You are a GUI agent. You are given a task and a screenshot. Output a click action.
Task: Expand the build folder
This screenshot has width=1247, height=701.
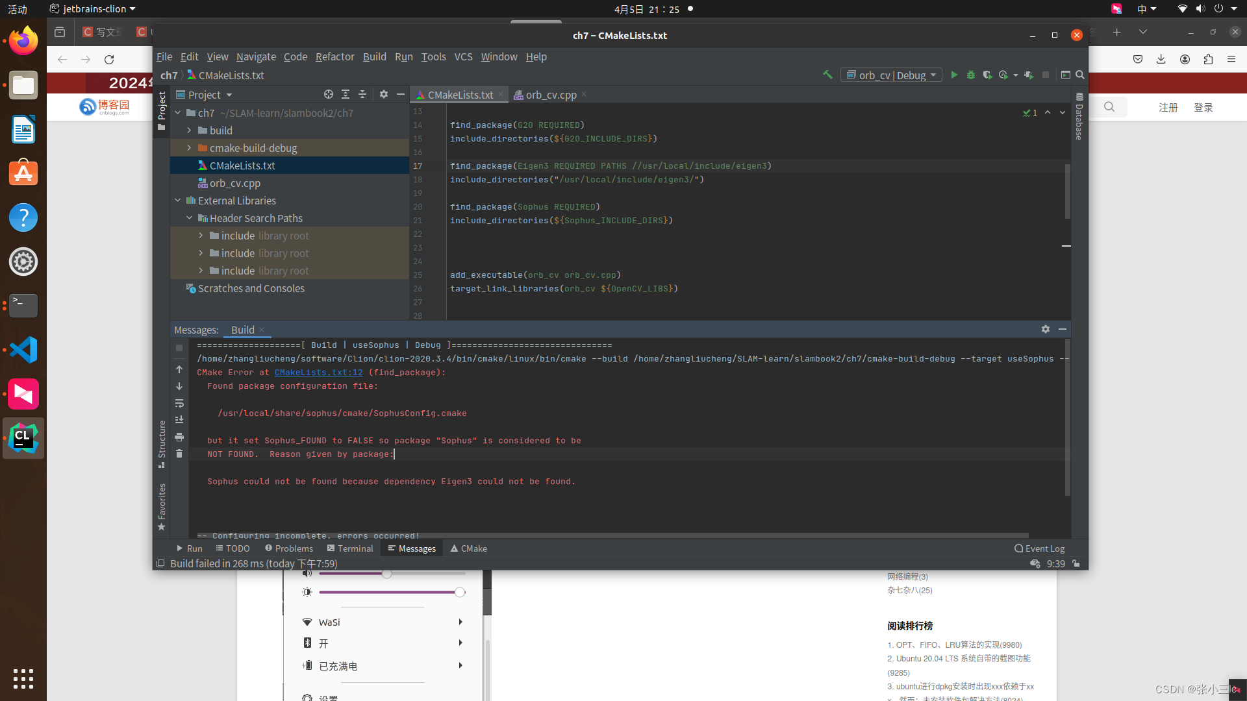[189, 130]
